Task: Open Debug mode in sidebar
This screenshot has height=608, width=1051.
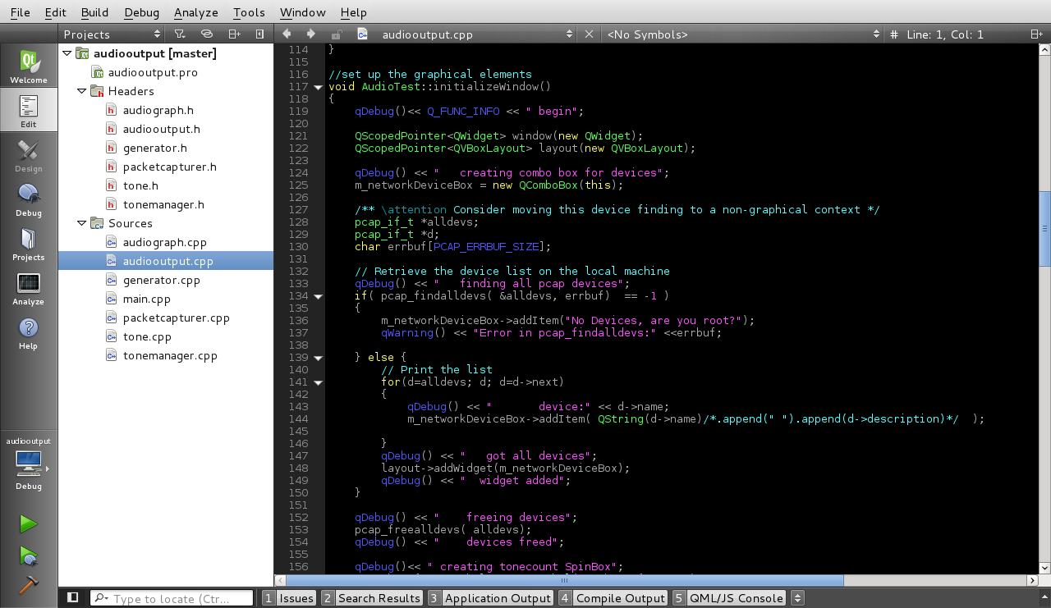Action: tap(29, 199)
